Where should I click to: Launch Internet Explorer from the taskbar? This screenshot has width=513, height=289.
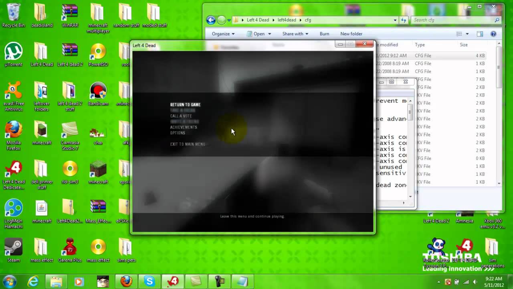[32, 282]
